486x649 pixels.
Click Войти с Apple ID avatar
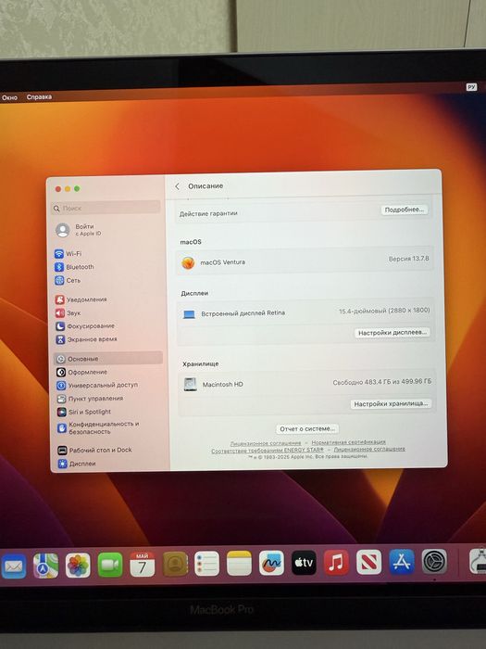click(x=62, y=230)
